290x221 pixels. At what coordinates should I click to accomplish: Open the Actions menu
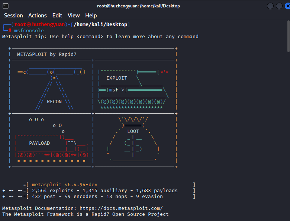[x=38, y=16]
